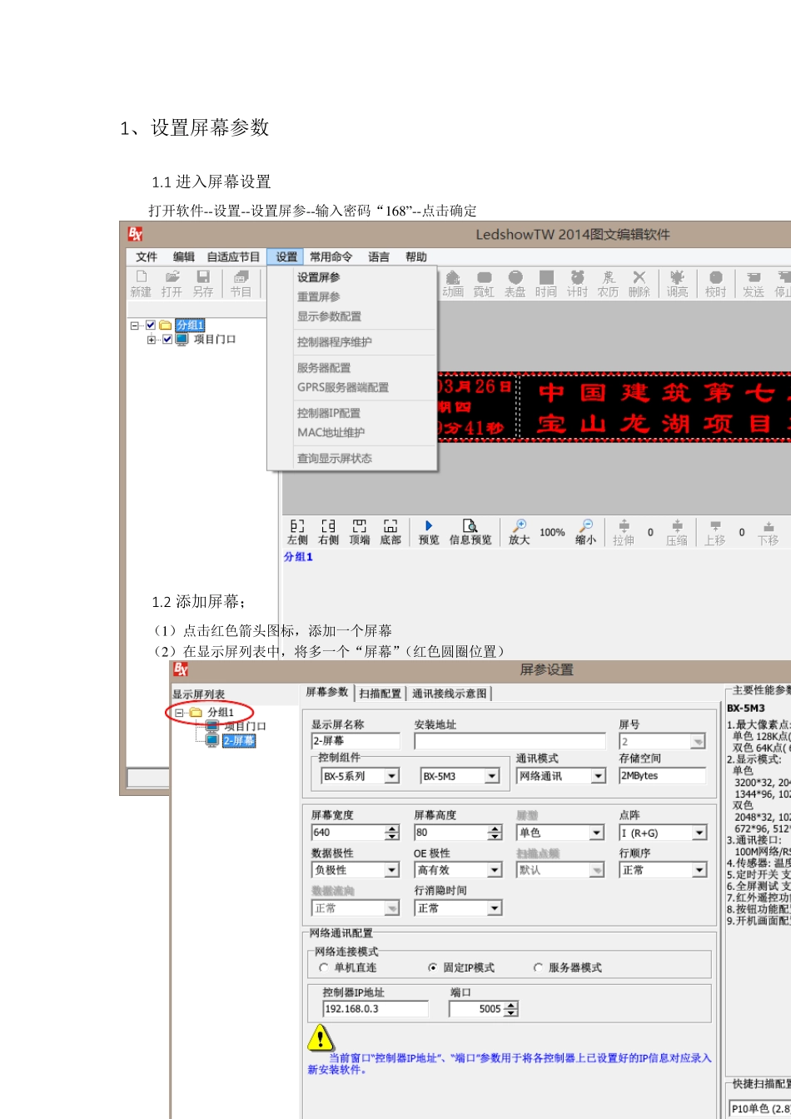Toggle the 分组1 checkbox in the main tree
Viewport: 791px width, 1119px height.
[x=150, y=325]
